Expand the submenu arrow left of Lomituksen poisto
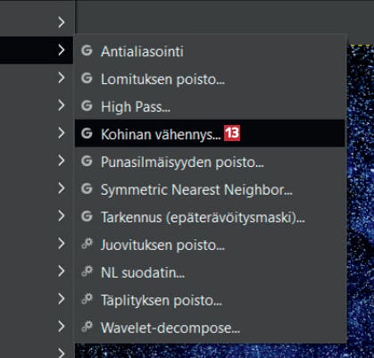Screen dimensions: 374x358 pos(62,78)
